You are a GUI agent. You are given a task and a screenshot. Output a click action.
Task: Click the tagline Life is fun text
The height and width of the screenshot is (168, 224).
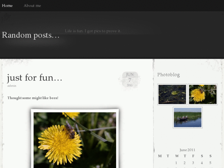pos(93,31)
